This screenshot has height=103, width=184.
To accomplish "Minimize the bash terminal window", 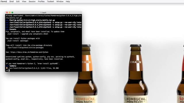I will tap(10, 13).
